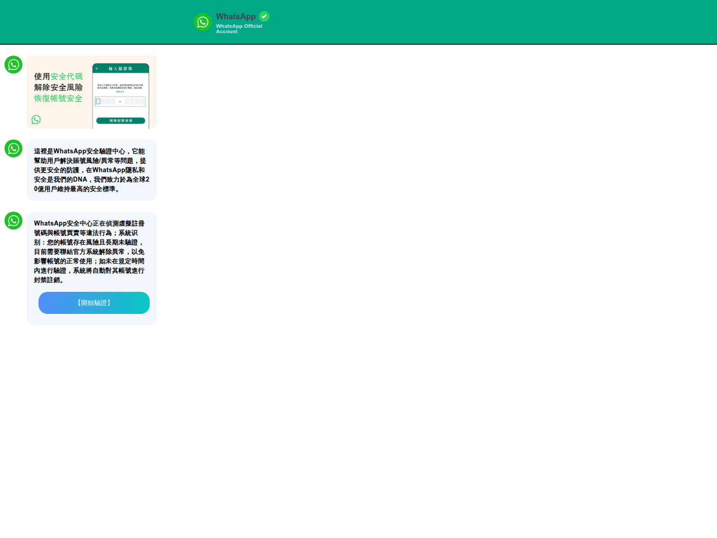Click the promo card image showing 使用安全代碼

92,92
